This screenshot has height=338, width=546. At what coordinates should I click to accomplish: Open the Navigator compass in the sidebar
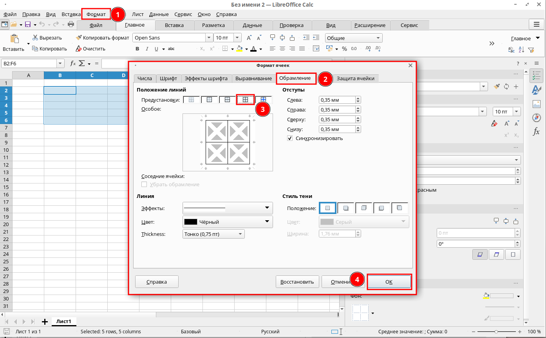click(x=536, y=118)
